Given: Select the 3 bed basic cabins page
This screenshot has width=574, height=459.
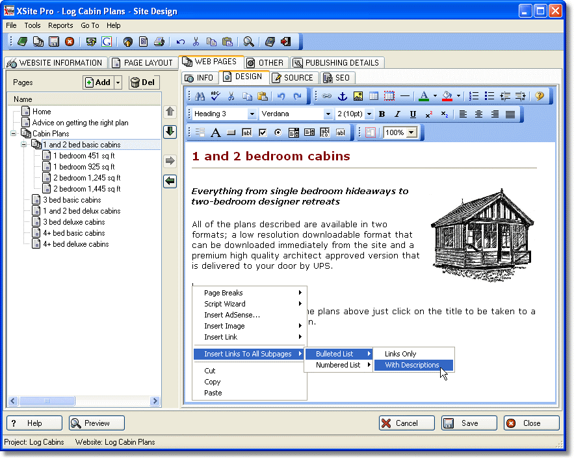Looking at the screenshot, I should click(72, 200).
